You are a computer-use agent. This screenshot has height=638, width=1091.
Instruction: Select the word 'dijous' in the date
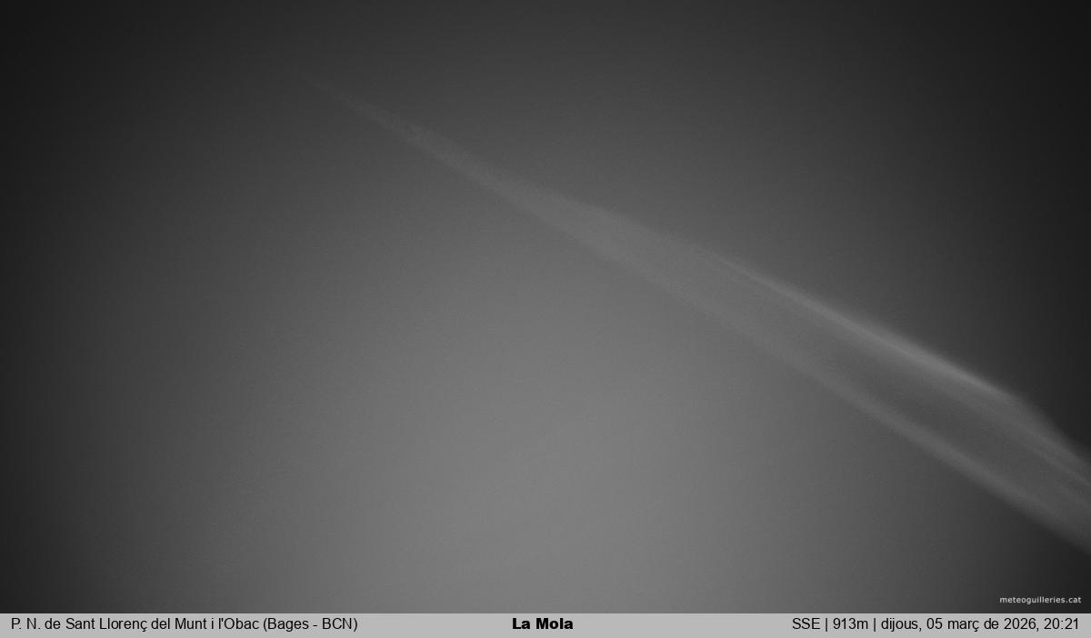899,624
